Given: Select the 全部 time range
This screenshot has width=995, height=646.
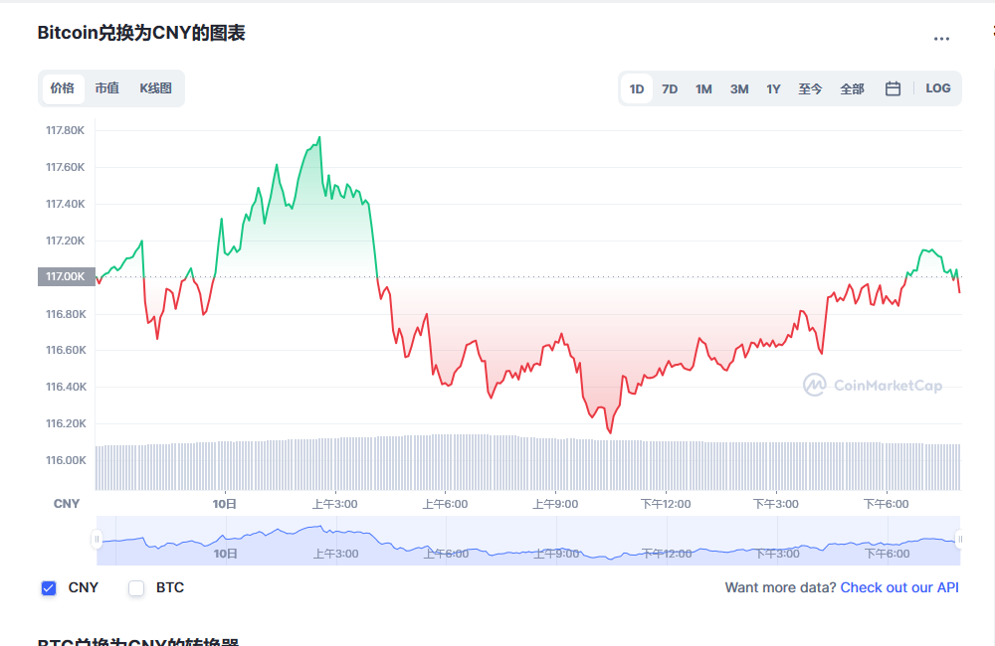Looking at the screenshot, I should coord(852,88).
